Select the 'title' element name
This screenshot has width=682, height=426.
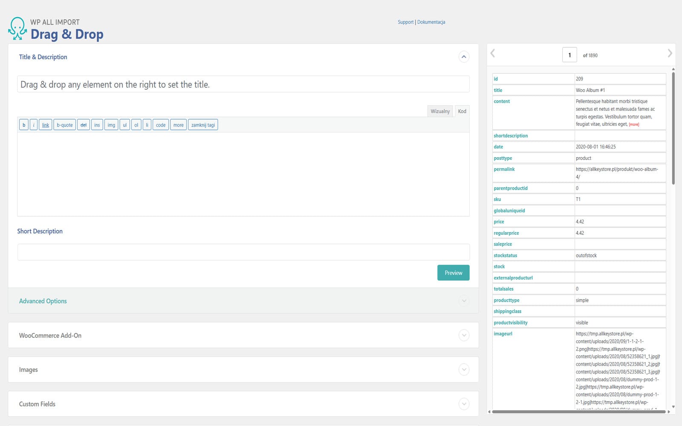[498, 90]
